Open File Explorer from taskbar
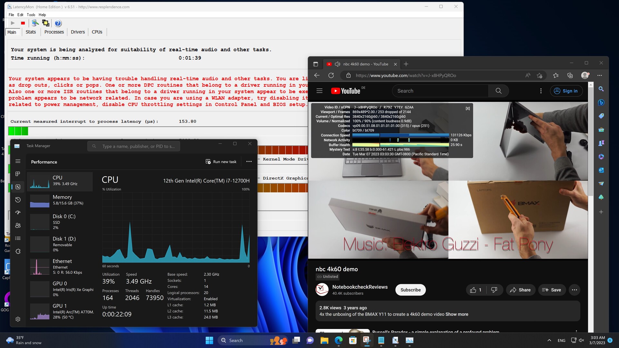This screenshot has width=619, height=348. click(x=324, y=340)
